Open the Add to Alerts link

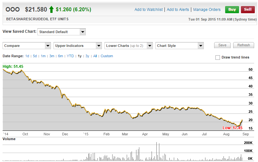click(x=178, y=10)
